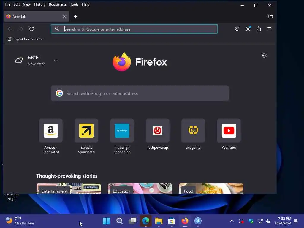Click the weather cloud icon for New York
The height and width of the screenshot is (228, 304).
(19, 60)
